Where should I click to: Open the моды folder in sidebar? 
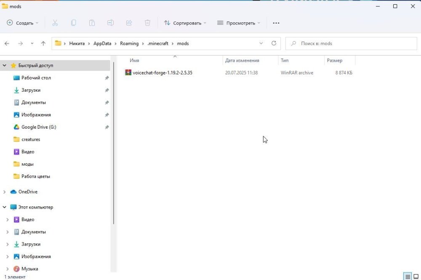[x=27, y=164]
